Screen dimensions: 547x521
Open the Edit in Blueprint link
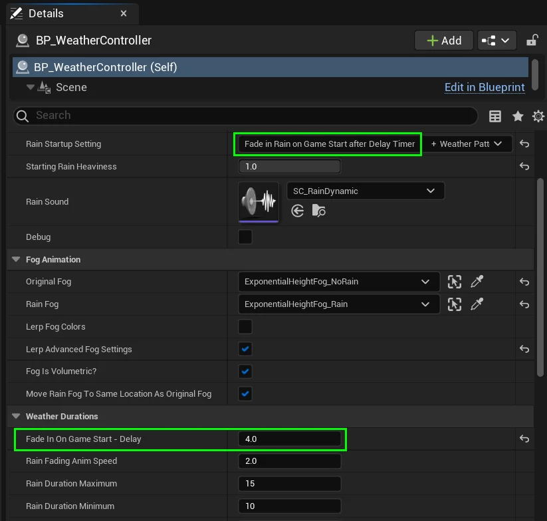click(484, 87)
